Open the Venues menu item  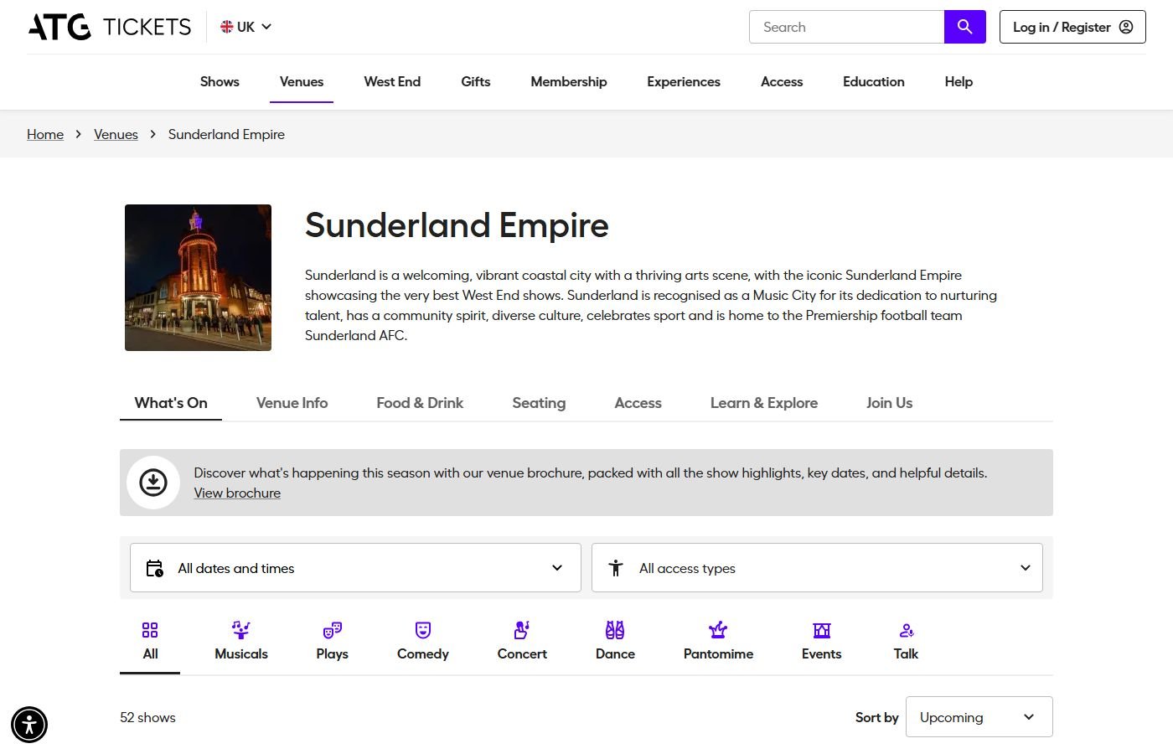(x=302, y=81)
